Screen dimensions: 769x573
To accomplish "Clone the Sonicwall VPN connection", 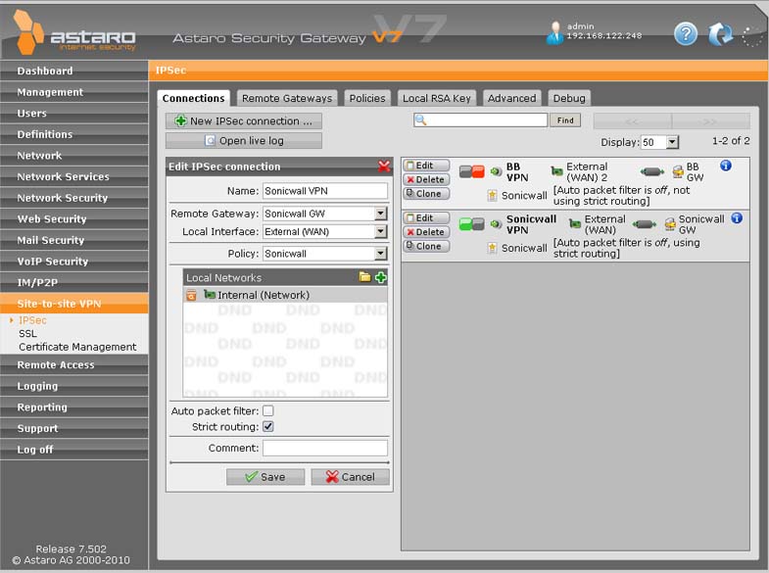I will tap(426, 246).
